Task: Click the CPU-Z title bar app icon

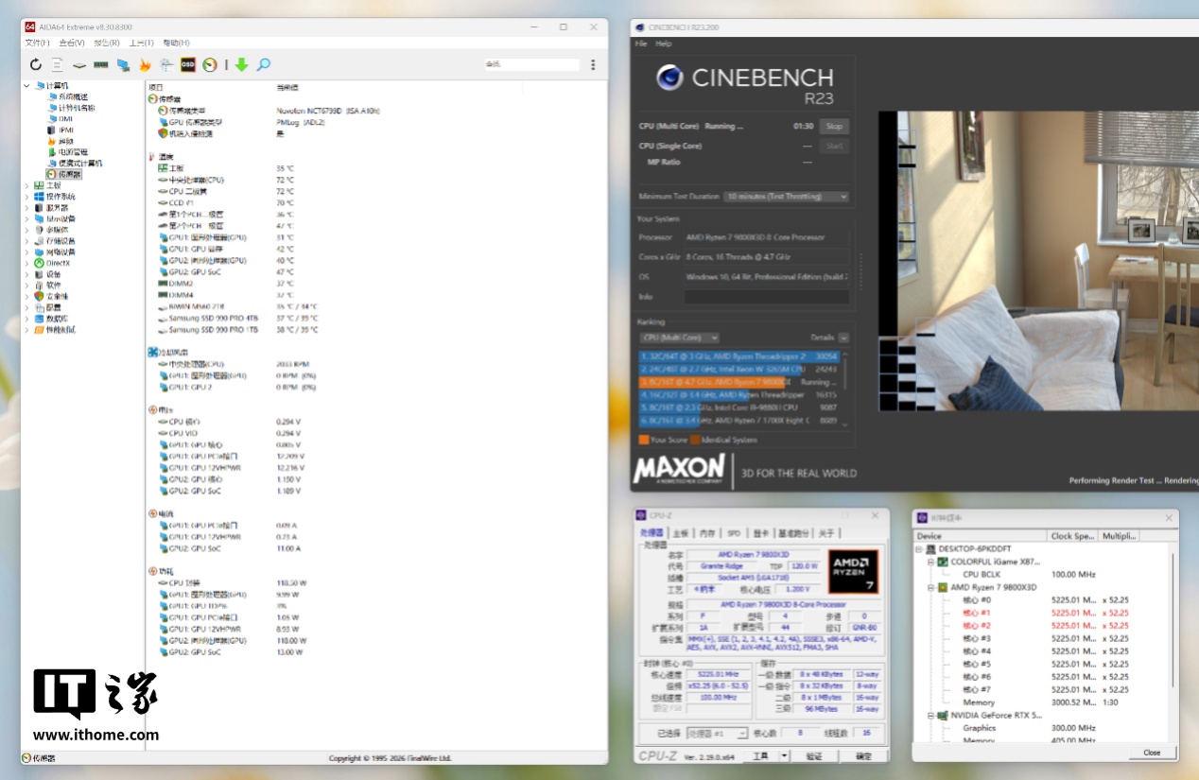Action: [x=642, y=515]
